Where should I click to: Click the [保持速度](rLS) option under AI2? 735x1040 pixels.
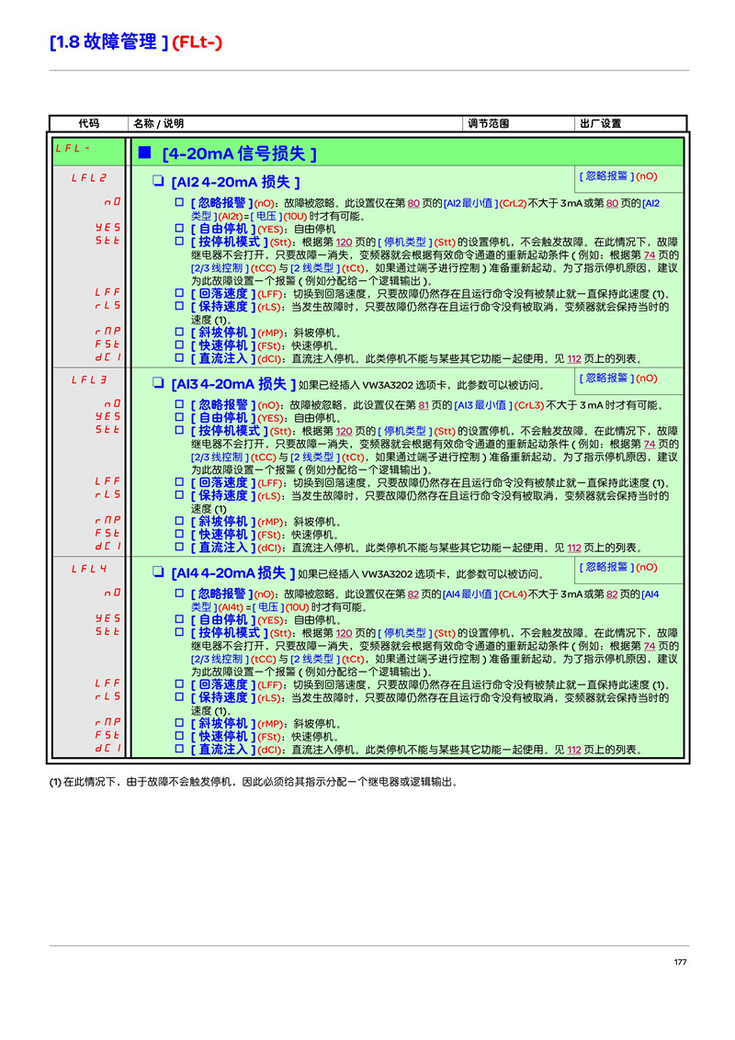[x=237, y=307]
